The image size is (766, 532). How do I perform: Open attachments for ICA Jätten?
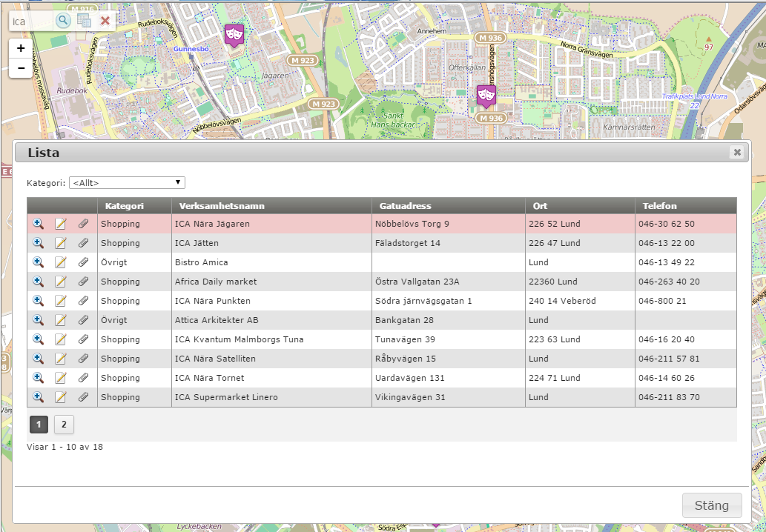pos(84,243)
